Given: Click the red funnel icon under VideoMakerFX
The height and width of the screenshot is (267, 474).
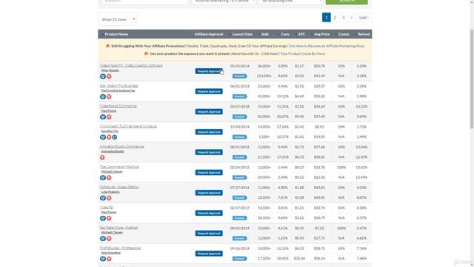Looking at the screenshot, I should (109, 76).
